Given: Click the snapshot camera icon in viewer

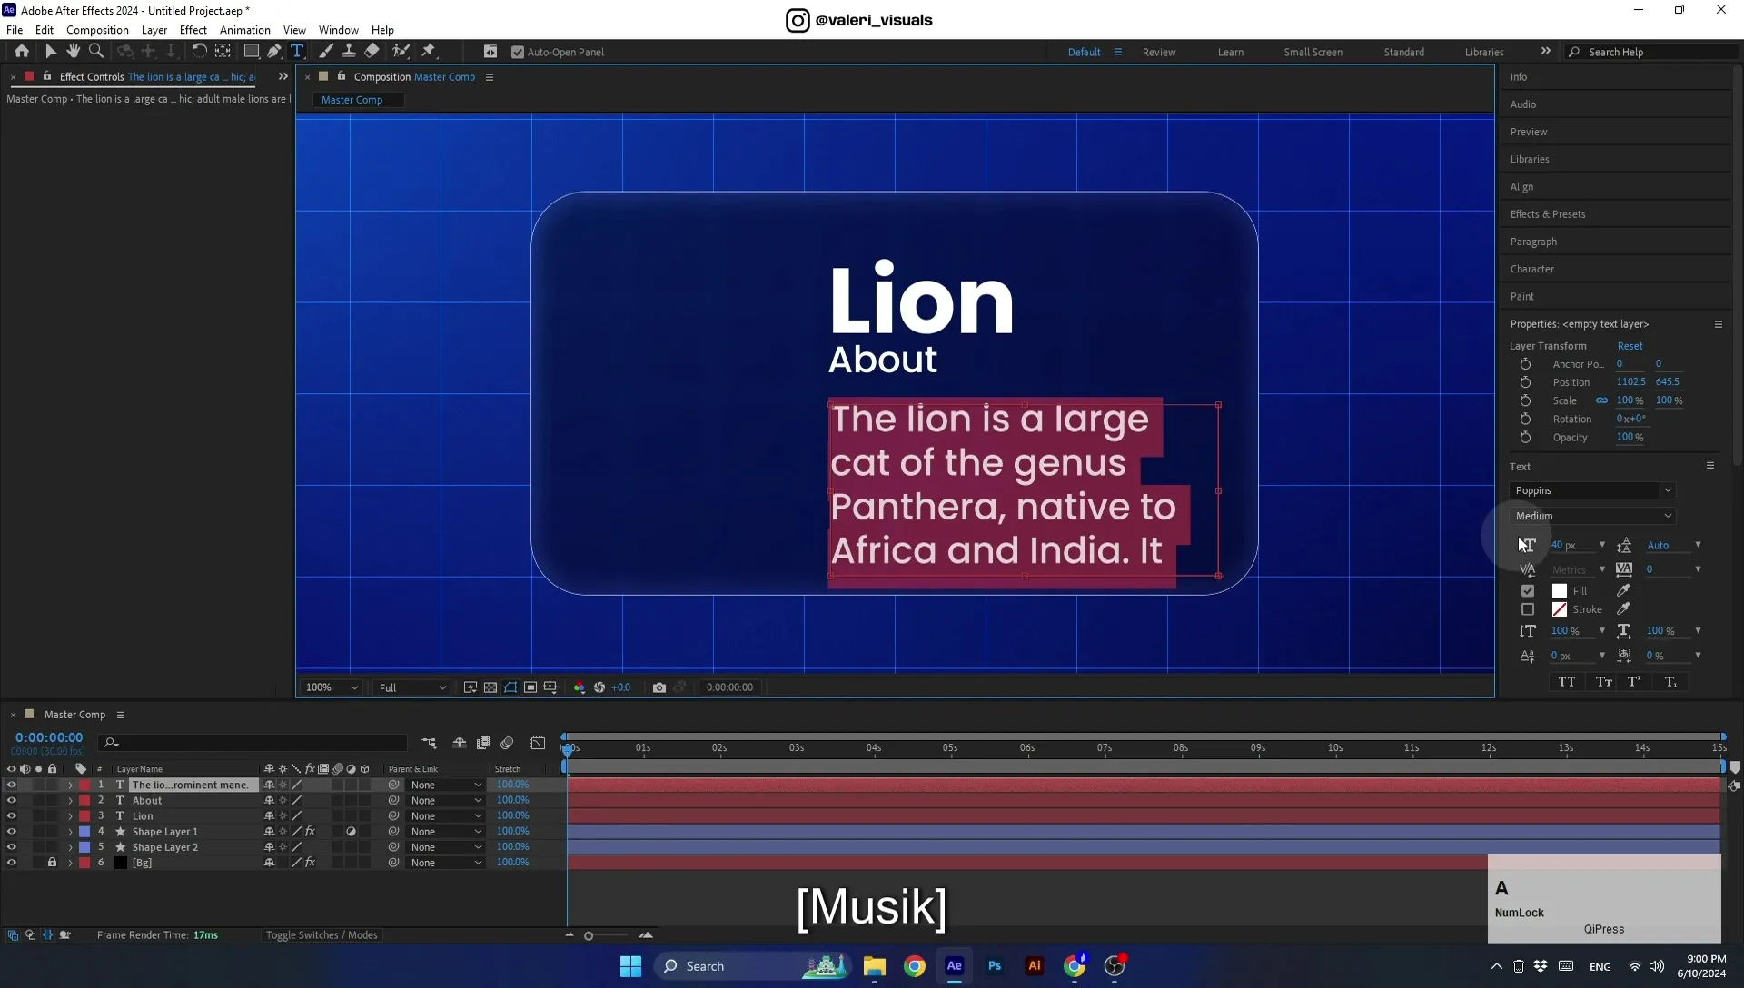Looking at the screenshot, I should pos(659,687).
